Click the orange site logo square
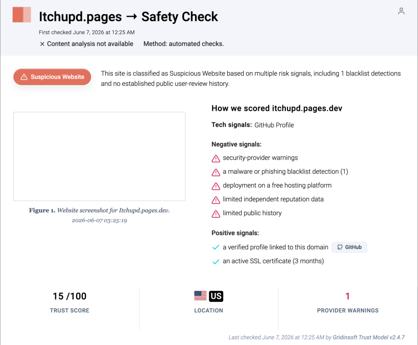This screenshot has width=418, height=345. 22,15
